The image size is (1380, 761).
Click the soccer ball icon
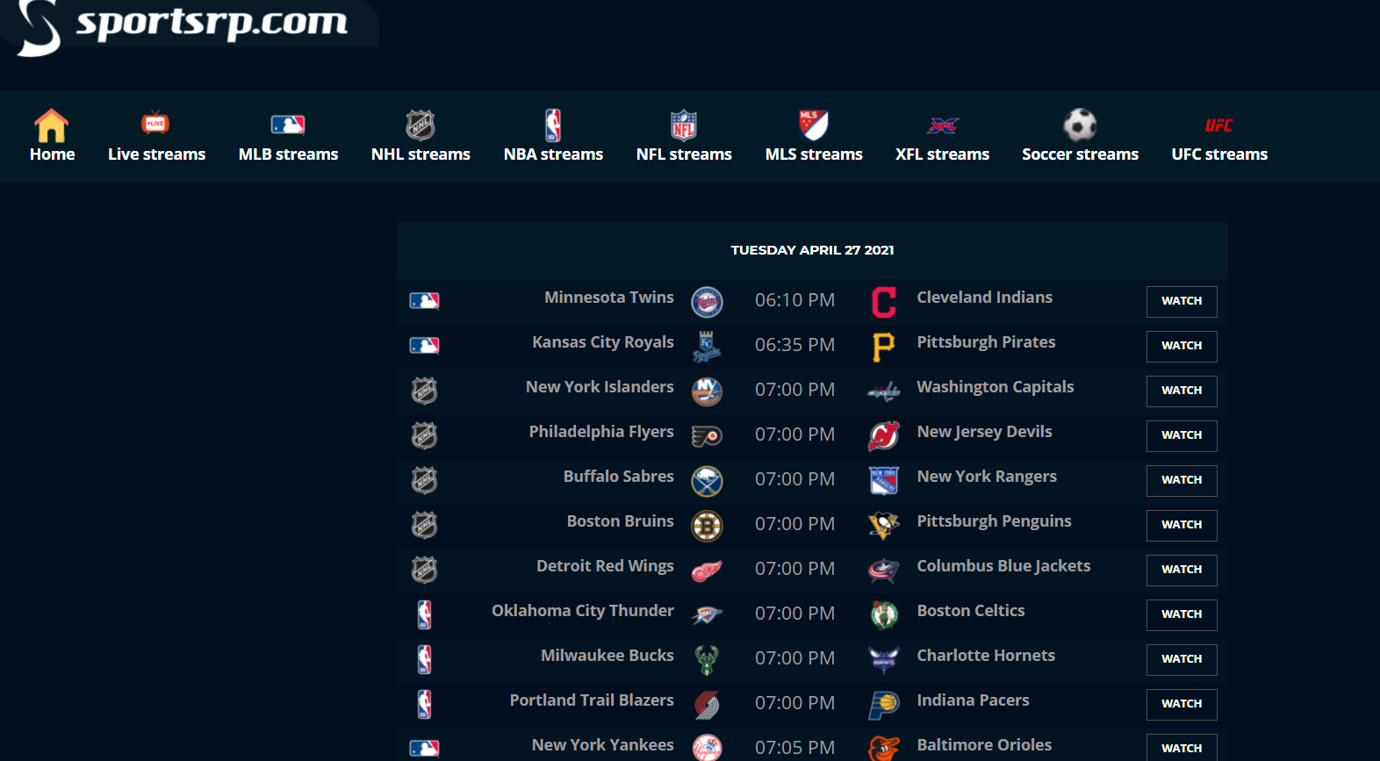click(x=1080, y=126)
